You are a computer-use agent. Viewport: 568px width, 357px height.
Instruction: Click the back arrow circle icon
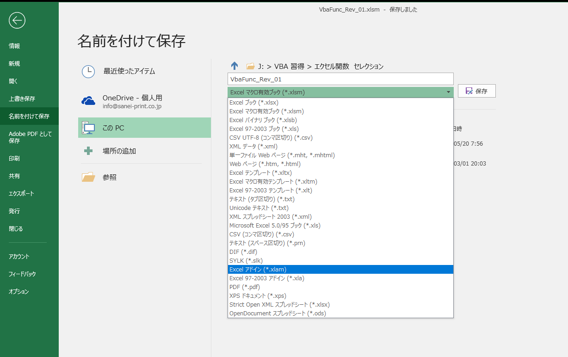tap(17, 20)
